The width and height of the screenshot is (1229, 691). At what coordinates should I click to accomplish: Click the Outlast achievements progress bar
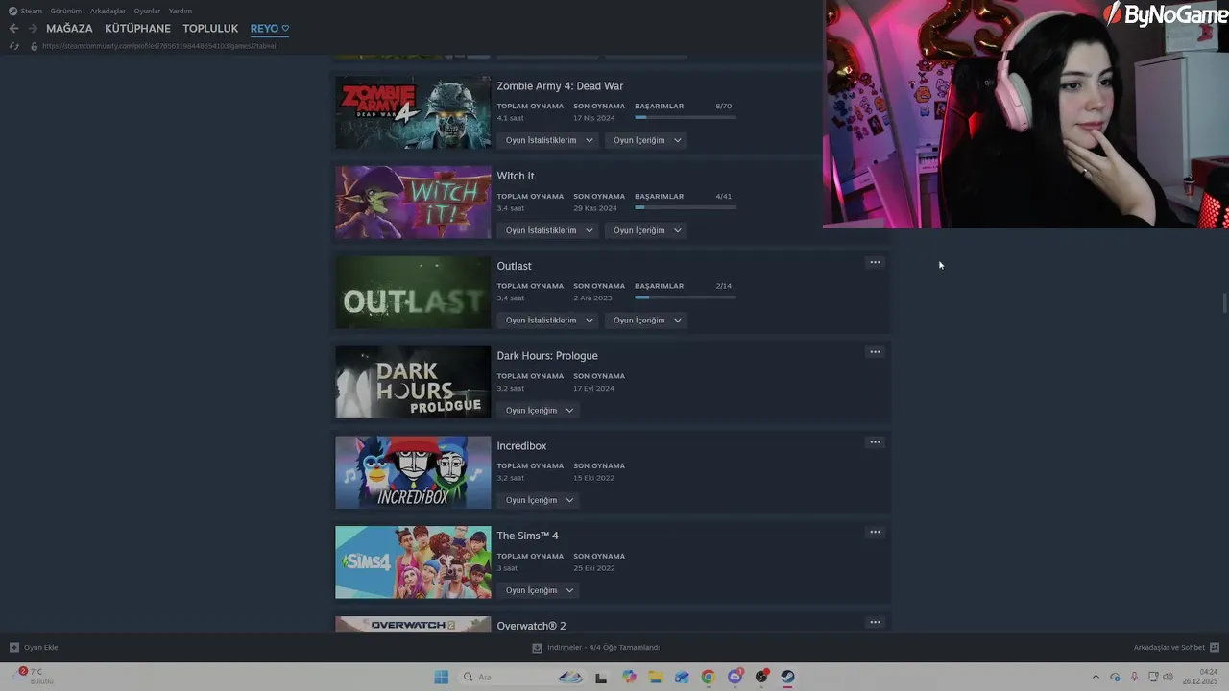coord(686,298)
